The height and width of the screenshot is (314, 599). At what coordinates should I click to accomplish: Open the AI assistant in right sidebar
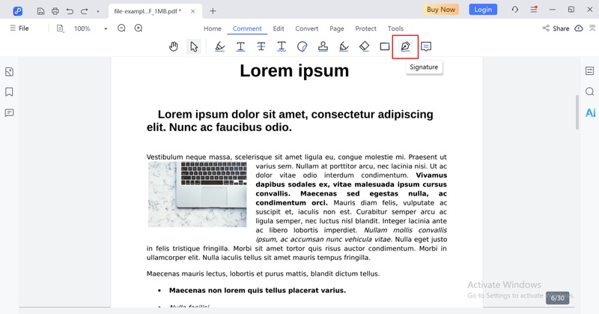590,112
